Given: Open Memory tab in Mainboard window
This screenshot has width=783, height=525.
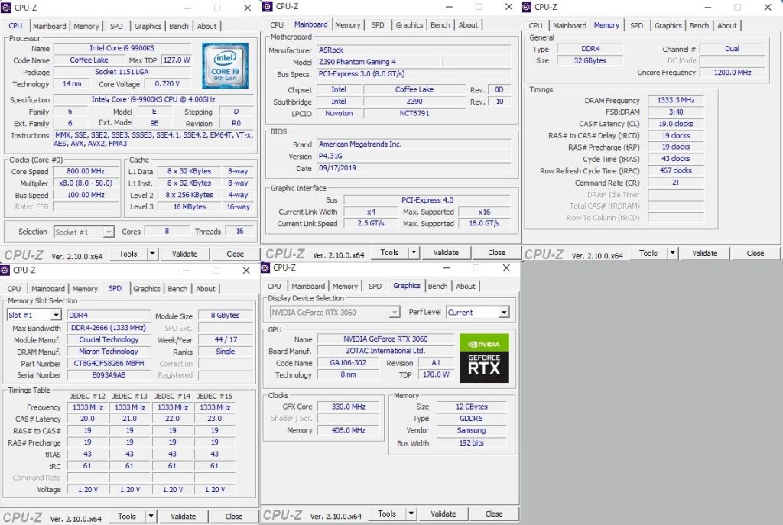Looking at the screenshot, I should (348, 25).
